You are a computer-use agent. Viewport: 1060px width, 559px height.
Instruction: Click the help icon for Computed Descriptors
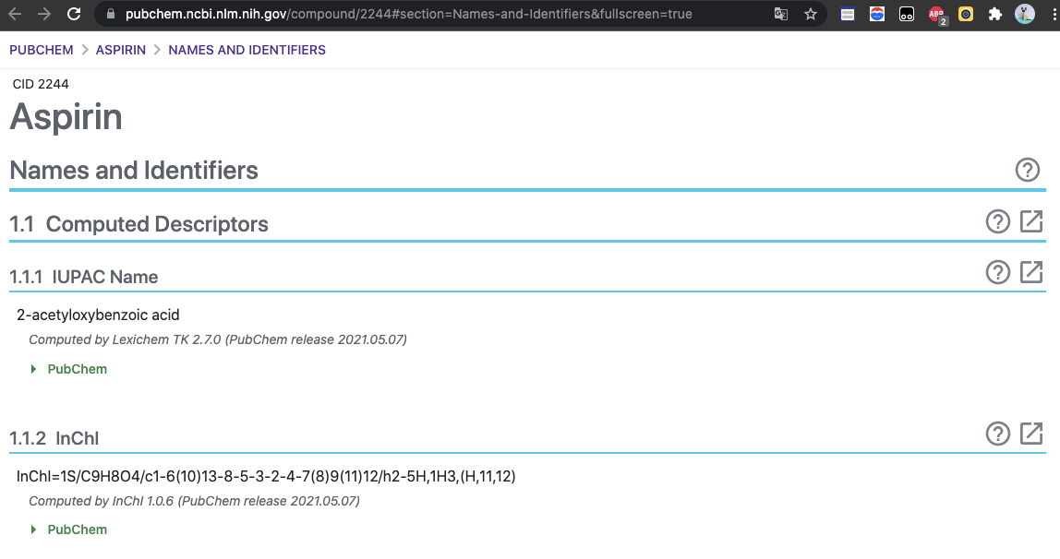998,221
